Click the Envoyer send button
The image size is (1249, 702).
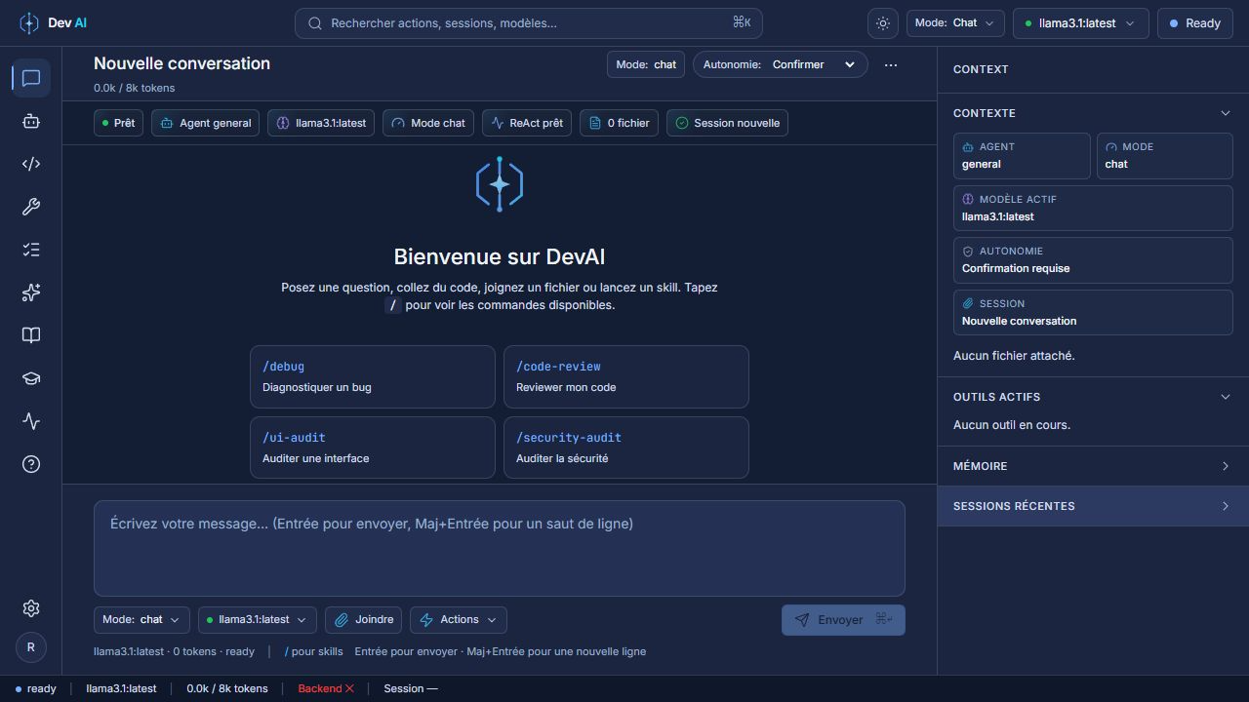coord(843,619)
